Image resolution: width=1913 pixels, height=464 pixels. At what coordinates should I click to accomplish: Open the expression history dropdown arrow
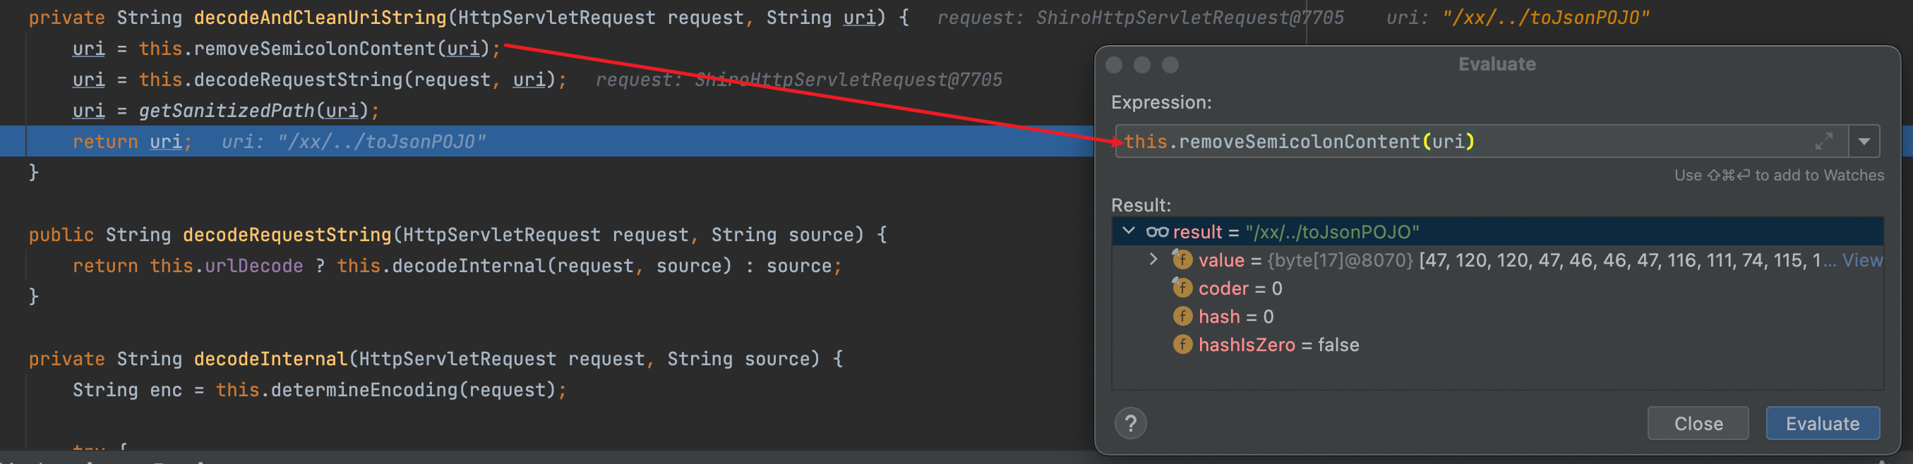(x=1864, y=141)
